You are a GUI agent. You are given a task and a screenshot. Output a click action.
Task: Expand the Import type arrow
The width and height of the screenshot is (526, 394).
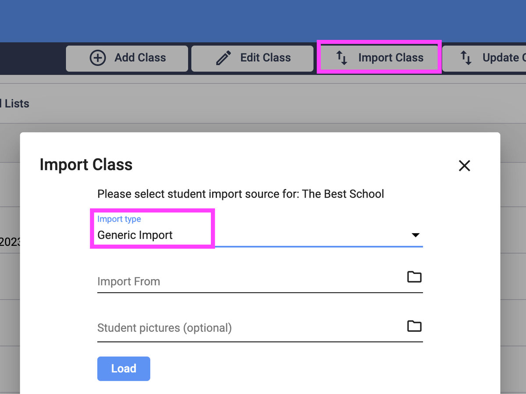coord(416,235)
